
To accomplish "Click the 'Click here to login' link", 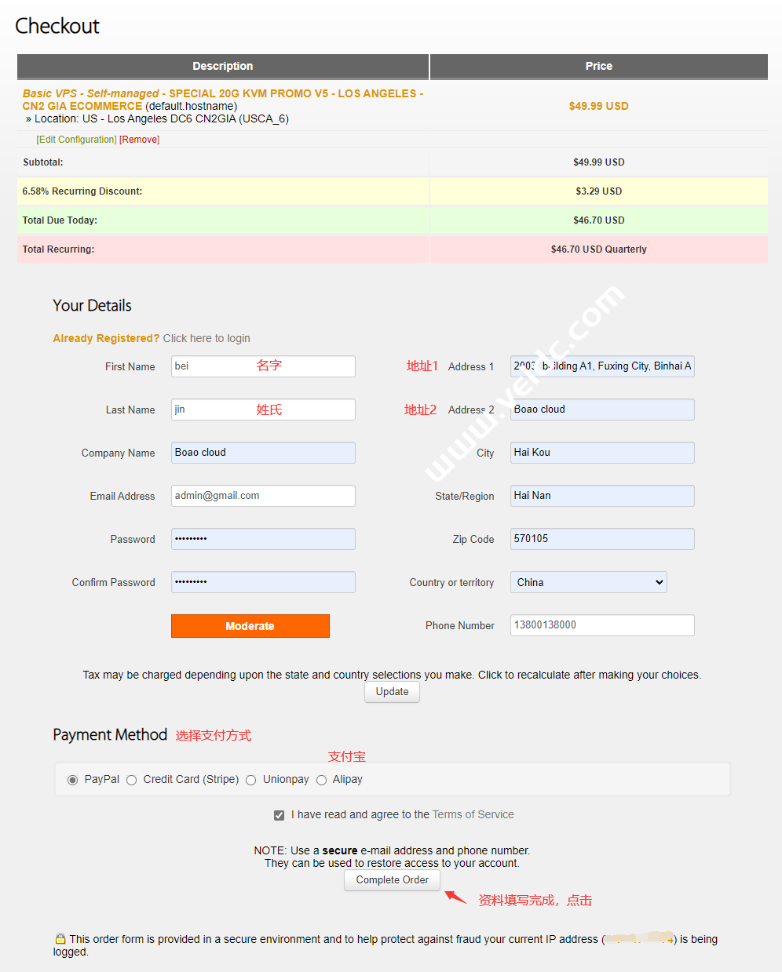I will (206, 338).
